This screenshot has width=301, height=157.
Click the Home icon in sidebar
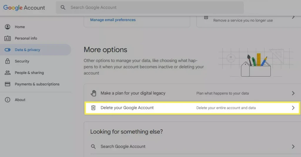[x=8, y=27]
